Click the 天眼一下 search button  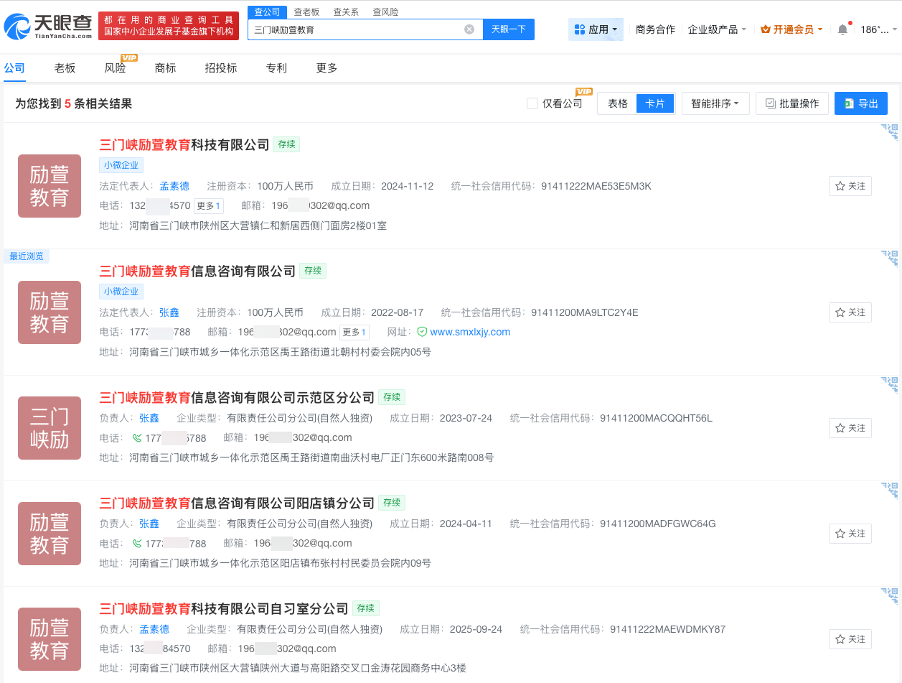509,29
